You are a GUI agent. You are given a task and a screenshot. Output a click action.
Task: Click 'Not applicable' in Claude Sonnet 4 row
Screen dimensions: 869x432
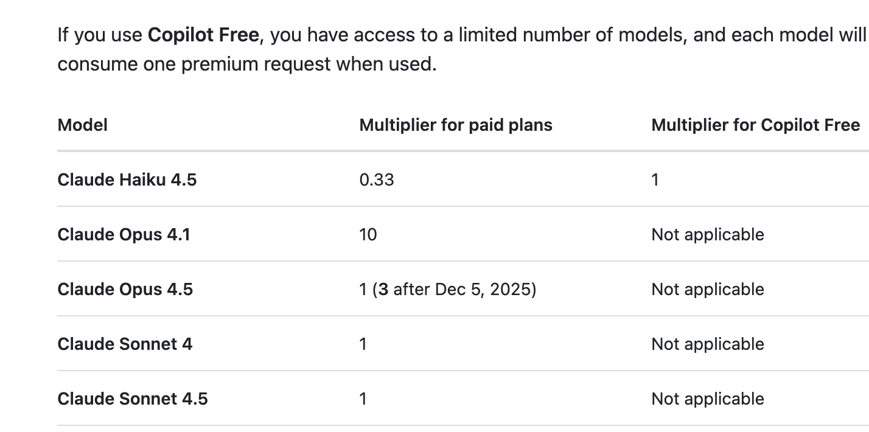(x=708, y=344)
